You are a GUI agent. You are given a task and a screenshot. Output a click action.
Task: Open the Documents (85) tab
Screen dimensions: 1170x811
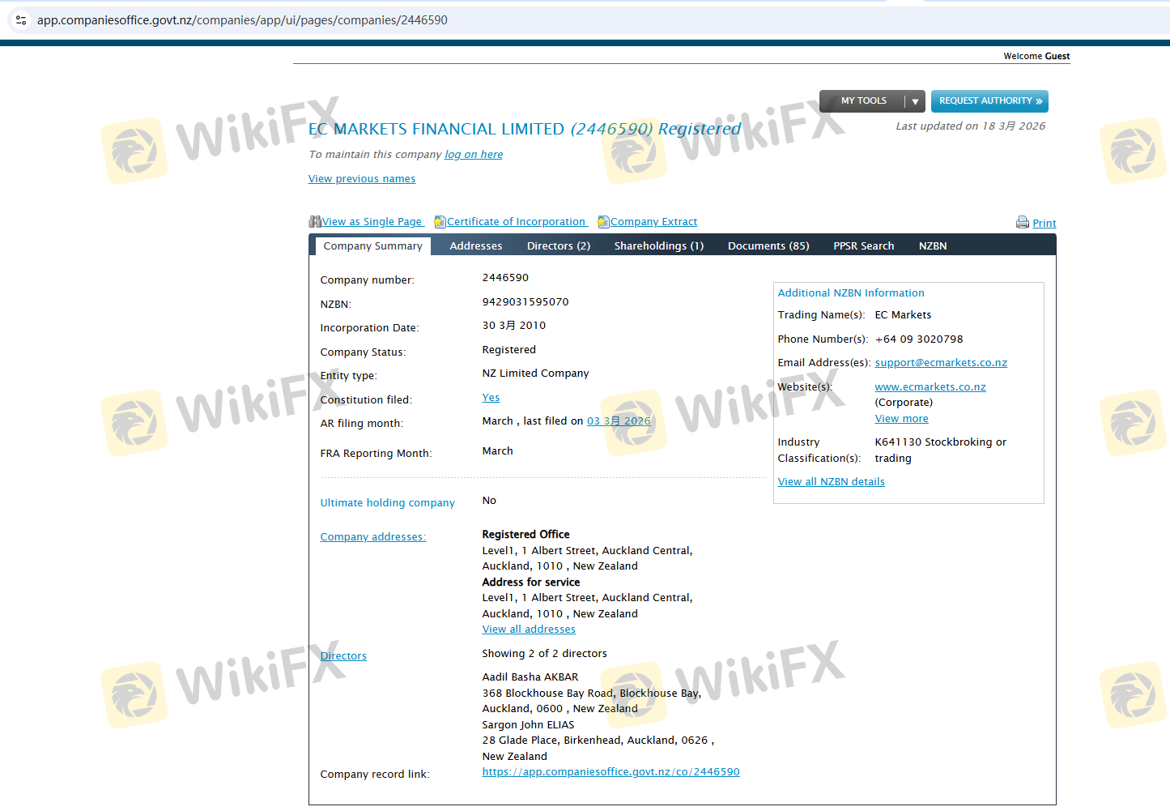(x=768, y=246)
